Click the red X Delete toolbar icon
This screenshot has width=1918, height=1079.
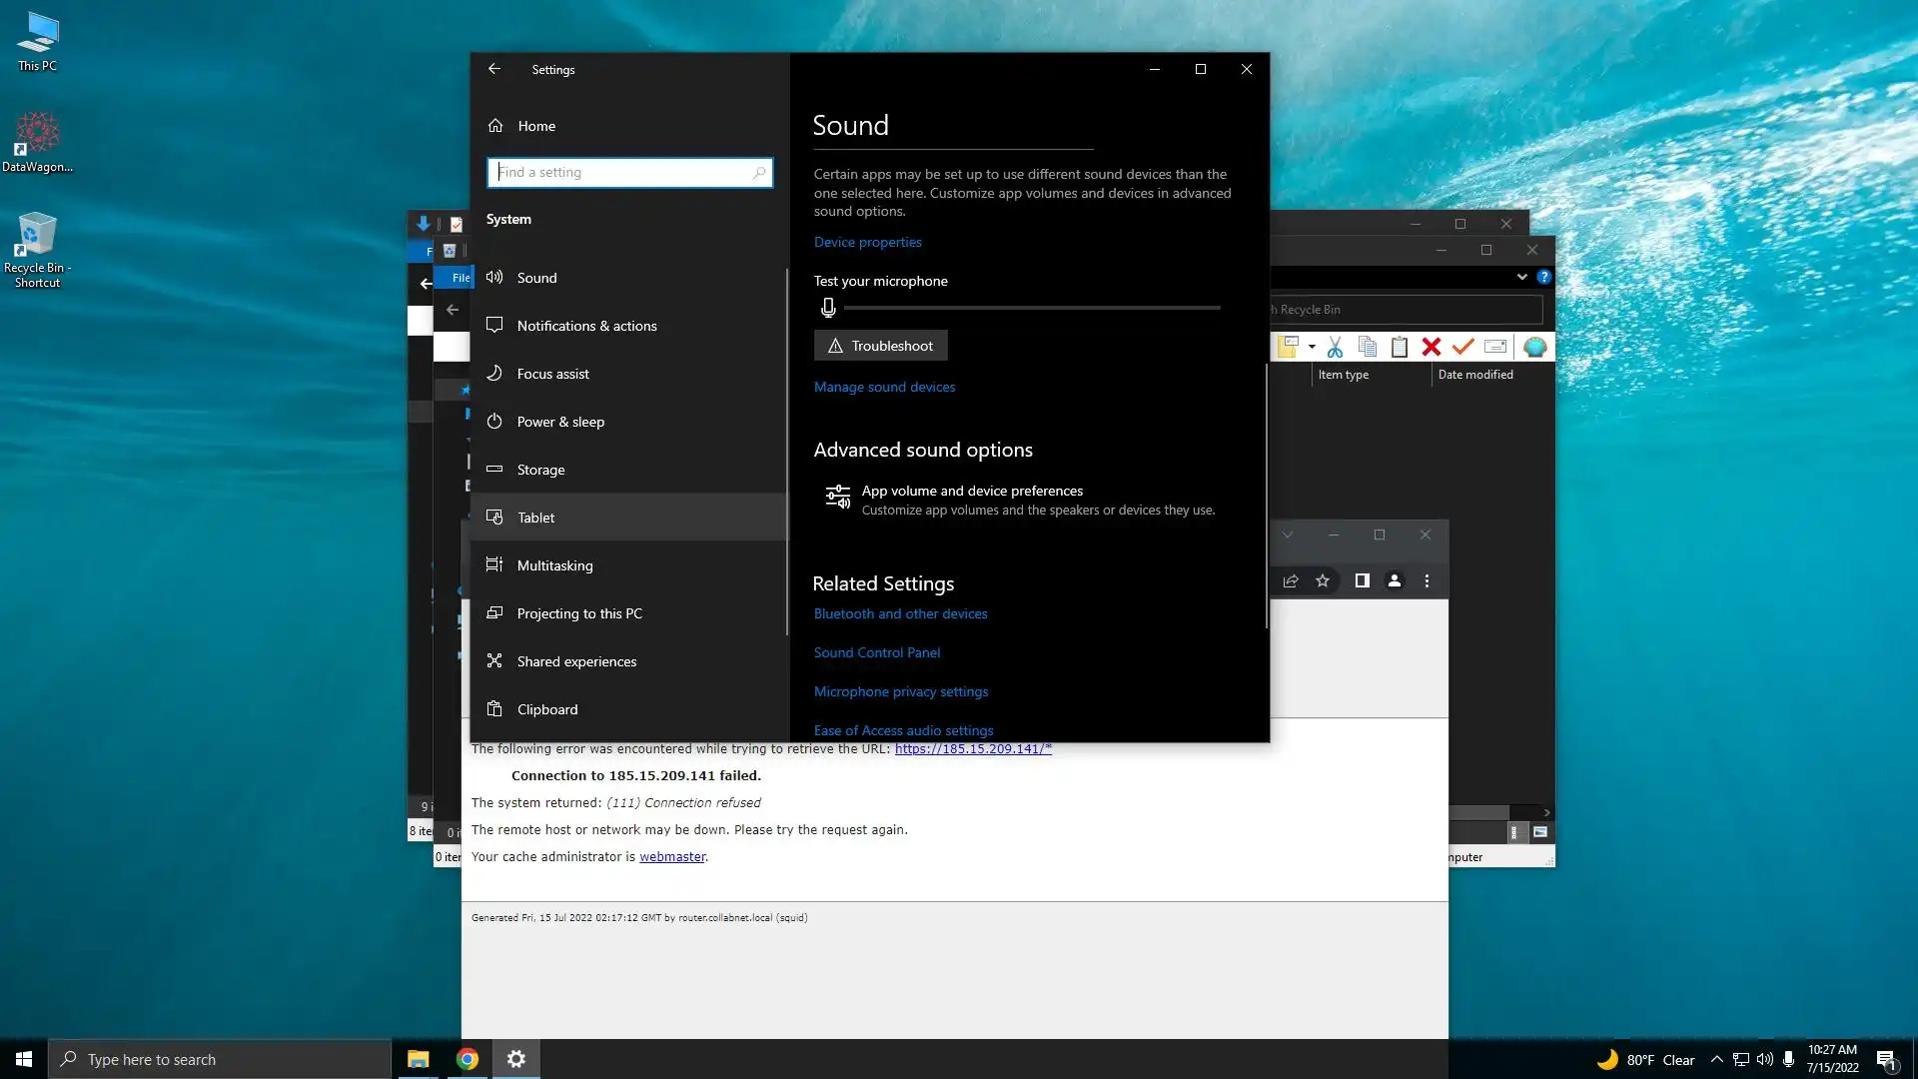1431,347
